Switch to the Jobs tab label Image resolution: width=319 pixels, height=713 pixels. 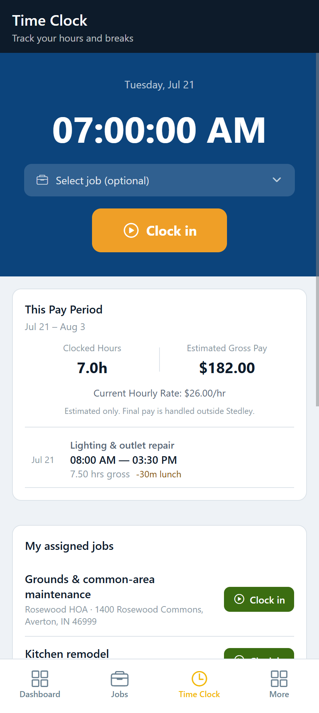(120, 694)
